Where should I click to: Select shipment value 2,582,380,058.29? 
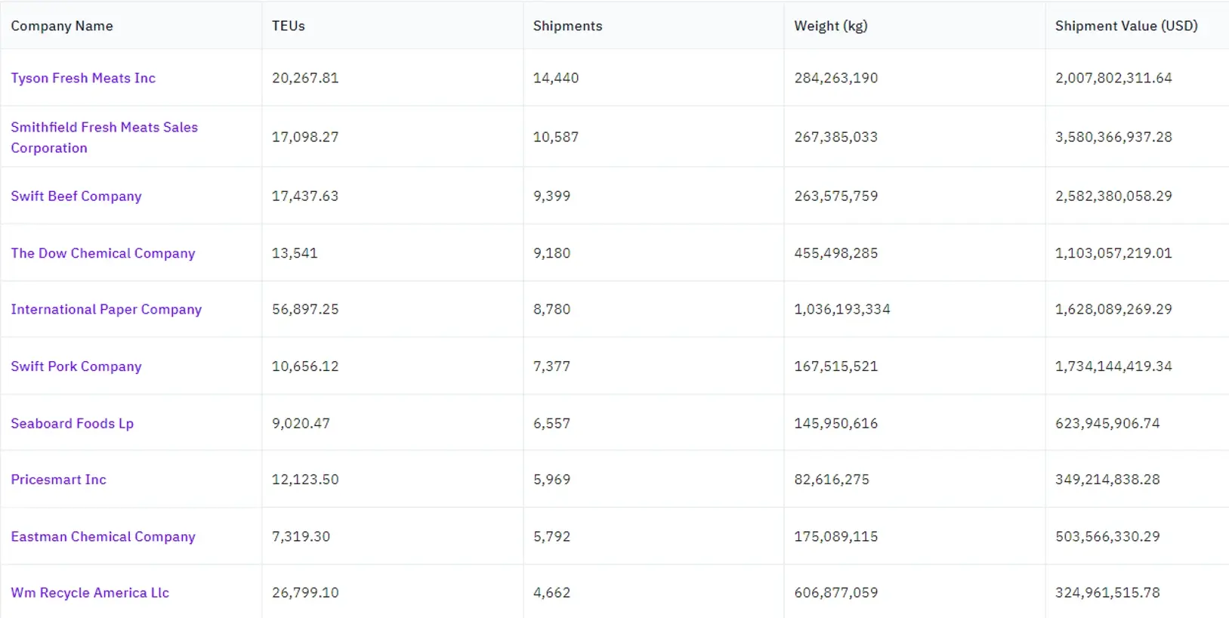coord(1113,196)
